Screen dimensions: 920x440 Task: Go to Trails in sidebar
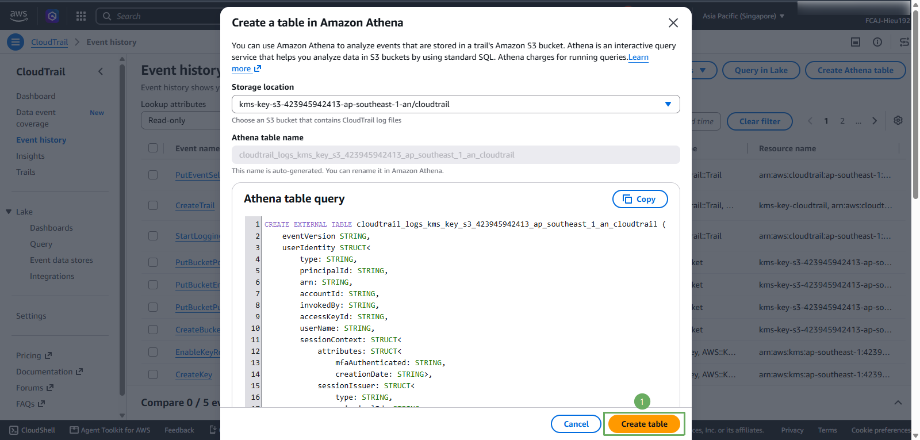pyautogui.click(x=25, y=172)
